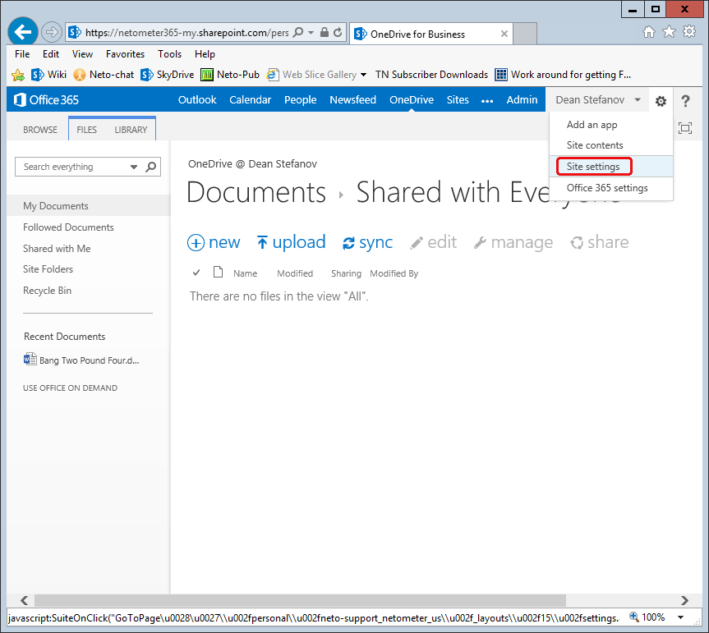Click the Office 365 logo

[46, 100]
